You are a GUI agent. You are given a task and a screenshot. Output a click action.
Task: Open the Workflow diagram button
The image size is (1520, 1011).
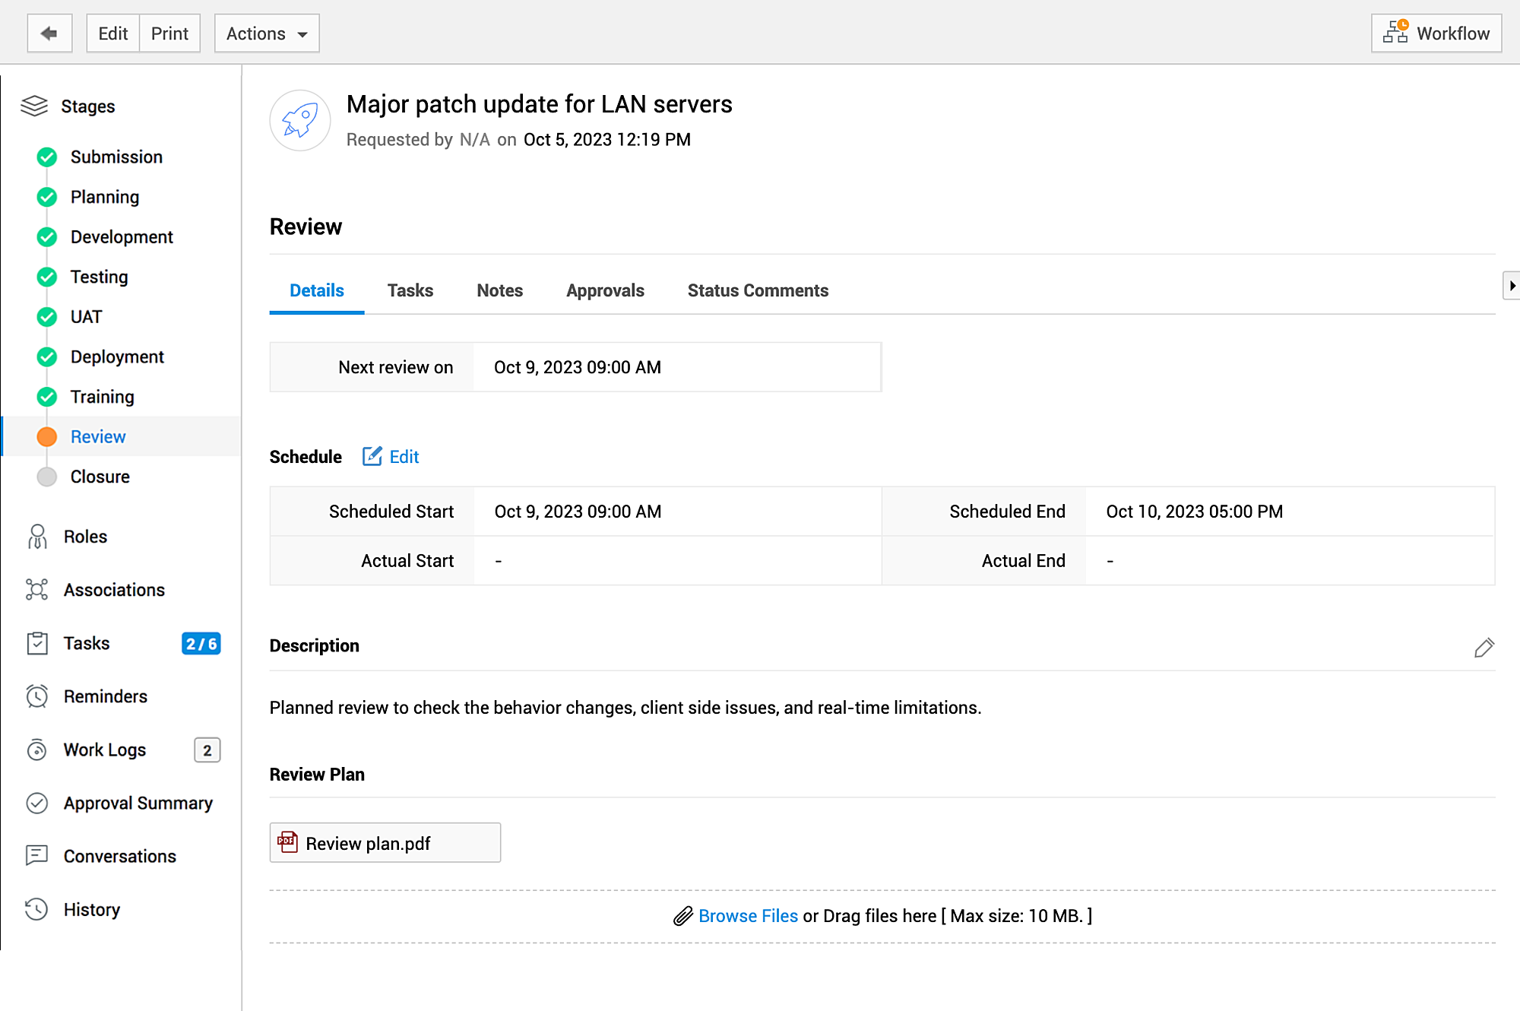(x=1436, y=33)
